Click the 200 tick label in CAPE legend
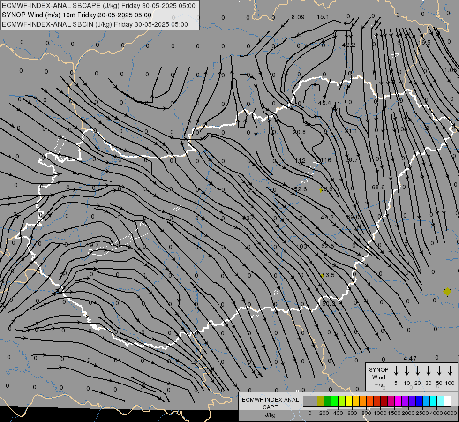 click(x=324, y=413)
